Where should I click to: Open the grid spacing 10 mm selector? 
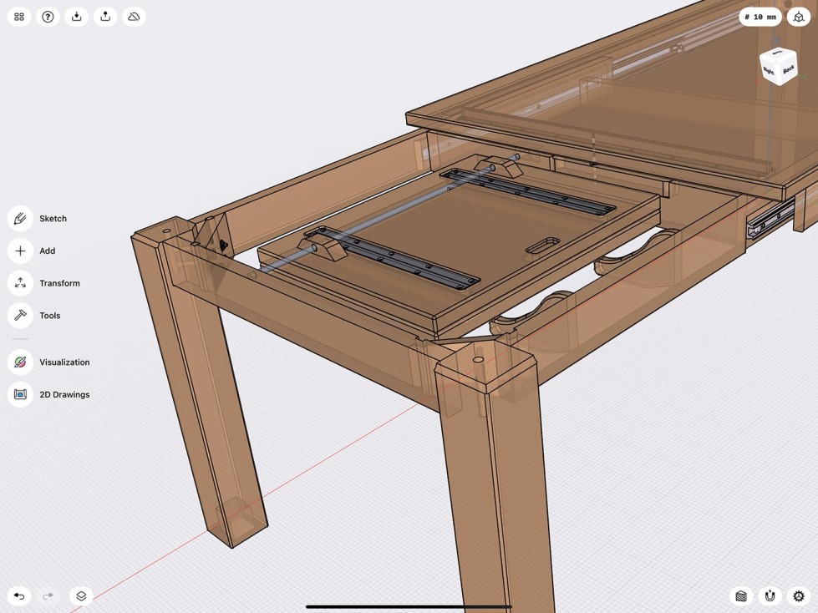(760, 16)
